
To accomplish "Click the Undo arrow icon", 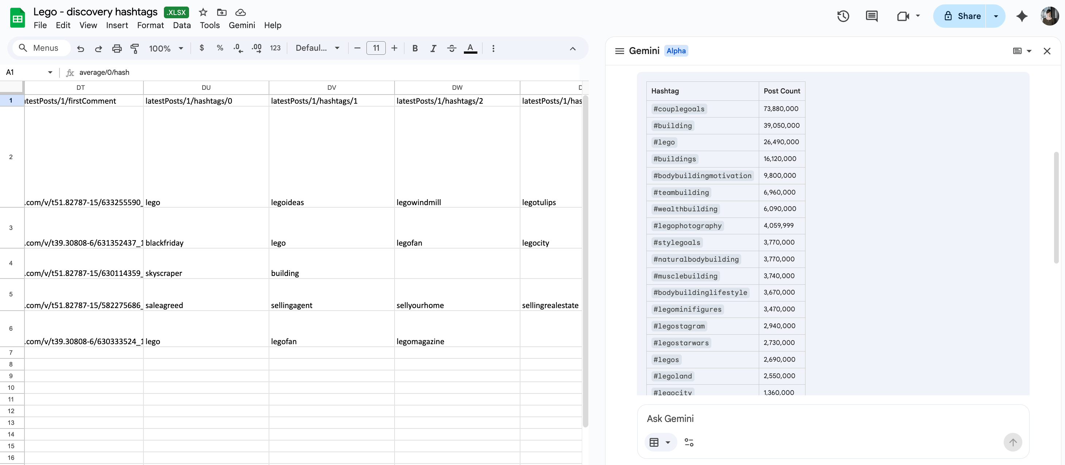I will 81,48.
